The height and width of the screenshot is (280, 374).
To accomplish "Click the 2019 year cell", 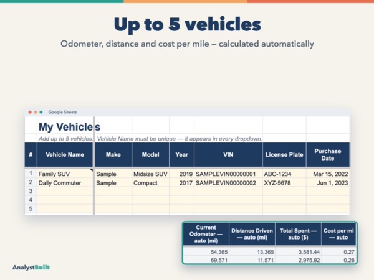I will pos(182,174).
